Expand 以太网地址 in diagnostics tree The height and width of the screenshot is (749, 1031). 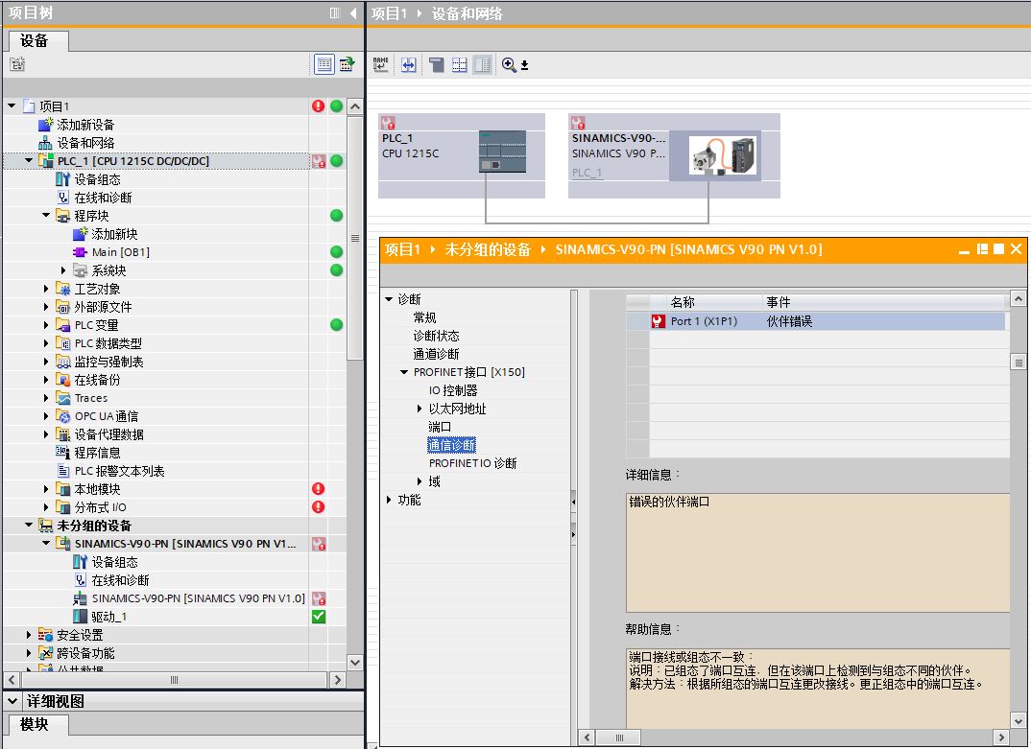[420, 409]
